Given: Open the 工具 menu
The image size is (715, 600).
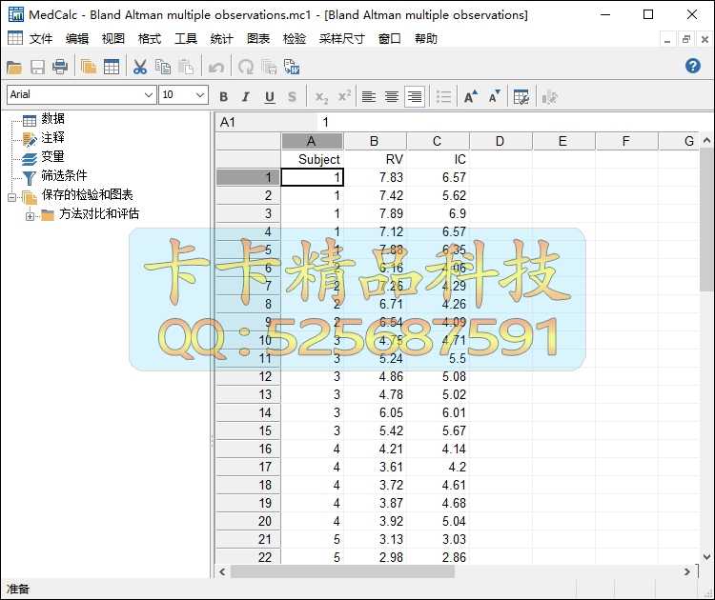Looking at the screenshot, I should 186,39.
